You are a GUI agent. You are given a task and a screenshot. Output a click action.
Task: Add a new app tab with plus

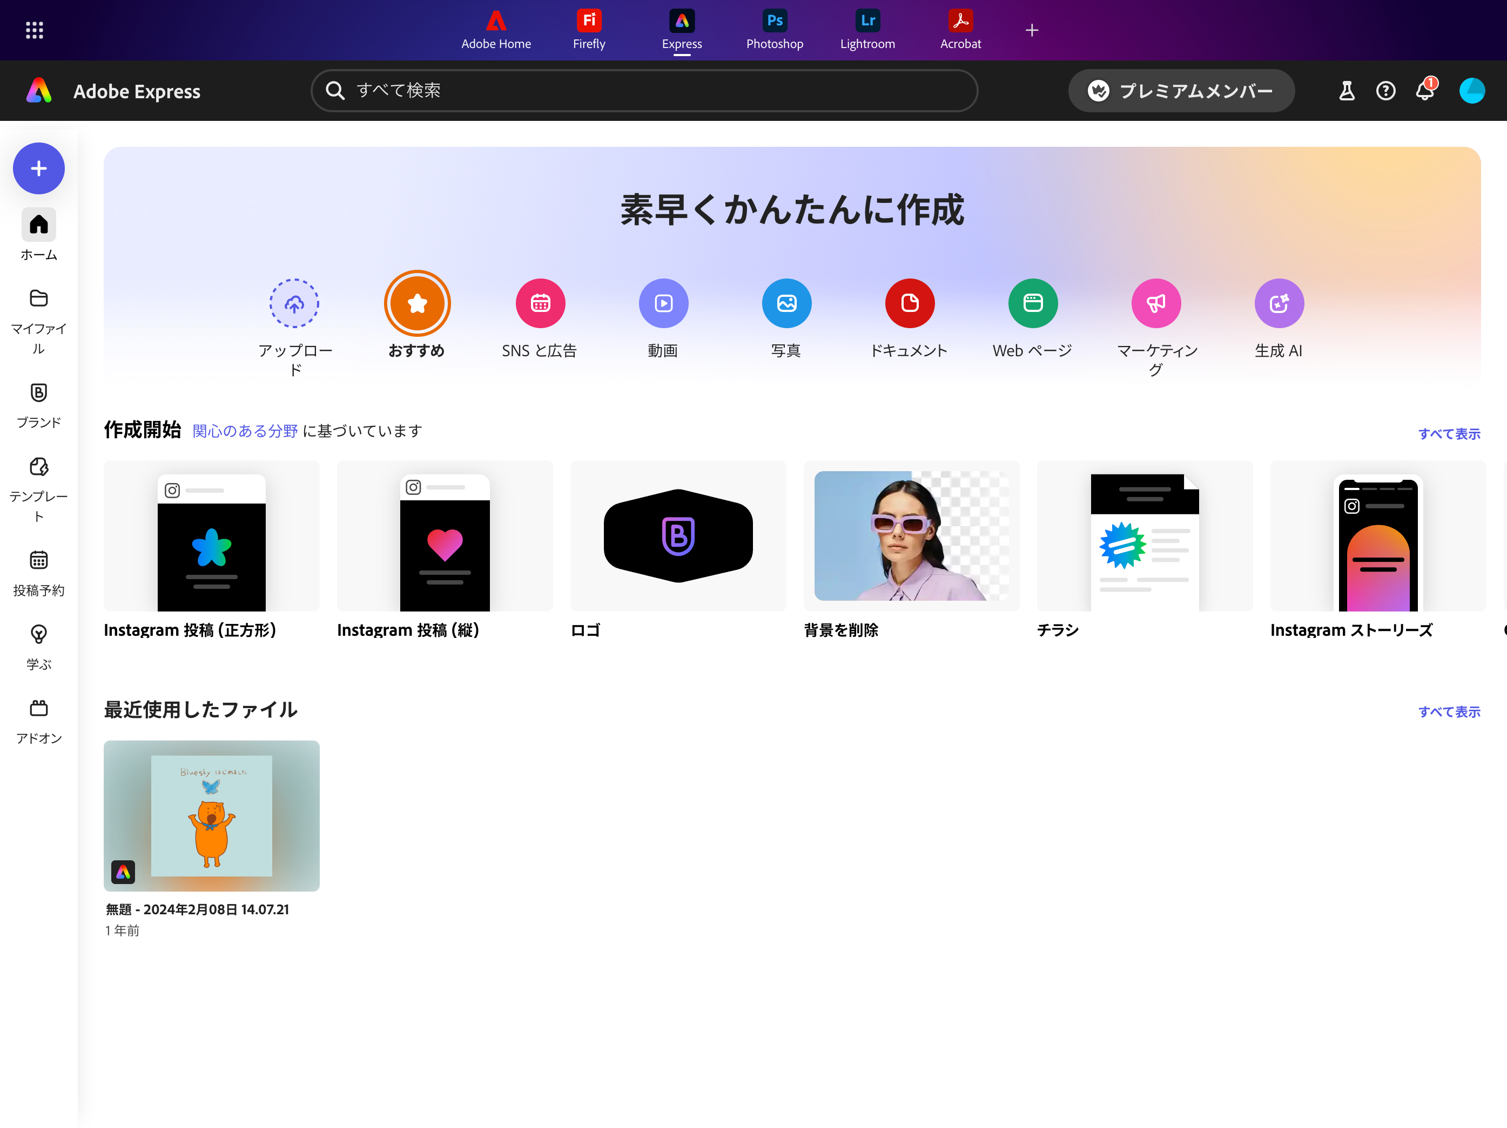pos(1032,30)
